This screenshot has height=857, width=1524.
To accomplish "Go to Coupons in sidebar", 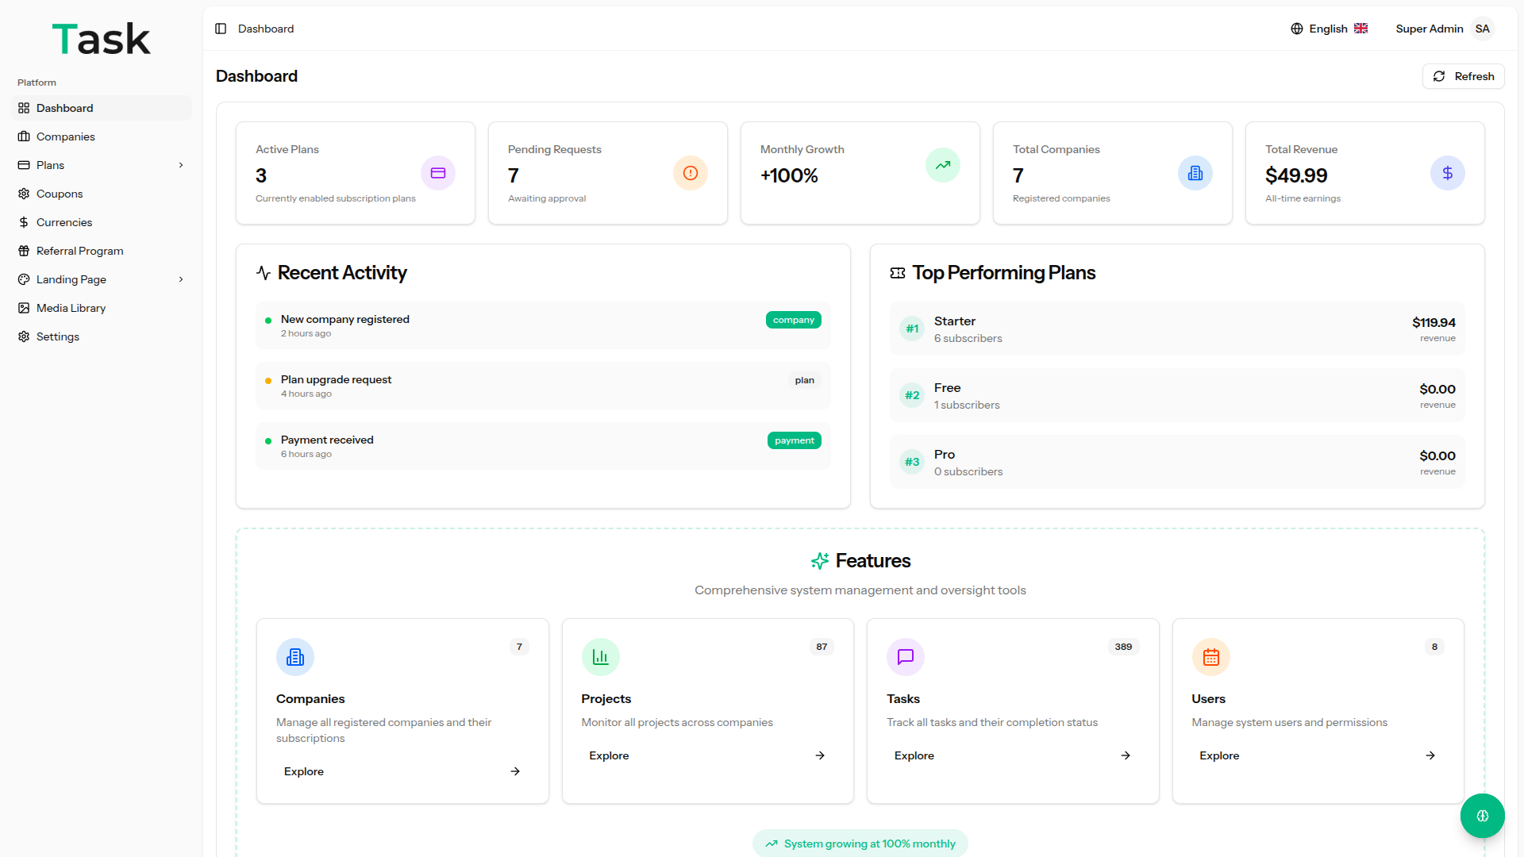I will [60, 194].
